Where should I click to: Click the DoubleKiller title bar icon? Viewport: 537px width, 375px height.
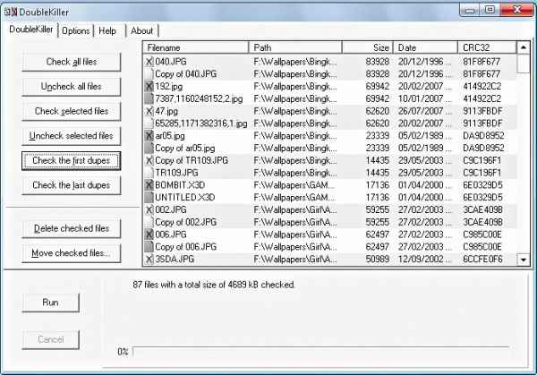[11, 13]
